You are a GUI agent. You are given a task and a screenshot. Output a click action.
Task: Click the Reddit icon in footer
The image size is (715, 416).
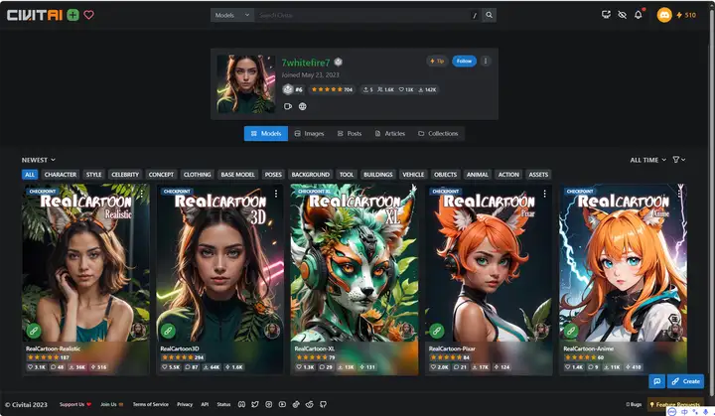coord(310,404)
